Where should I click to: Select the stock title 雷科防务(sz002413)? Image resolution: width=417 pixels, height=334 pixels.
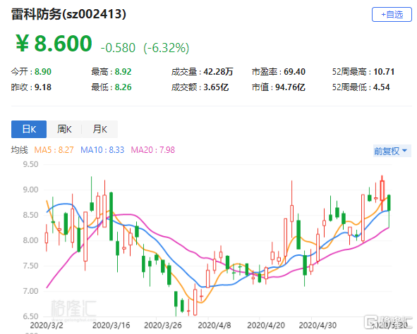(x=68, y=14)
